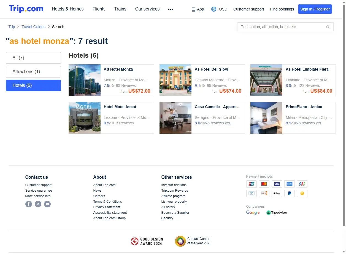
Task: Click the PayPal payment icon
Action: tap(290, 193)
